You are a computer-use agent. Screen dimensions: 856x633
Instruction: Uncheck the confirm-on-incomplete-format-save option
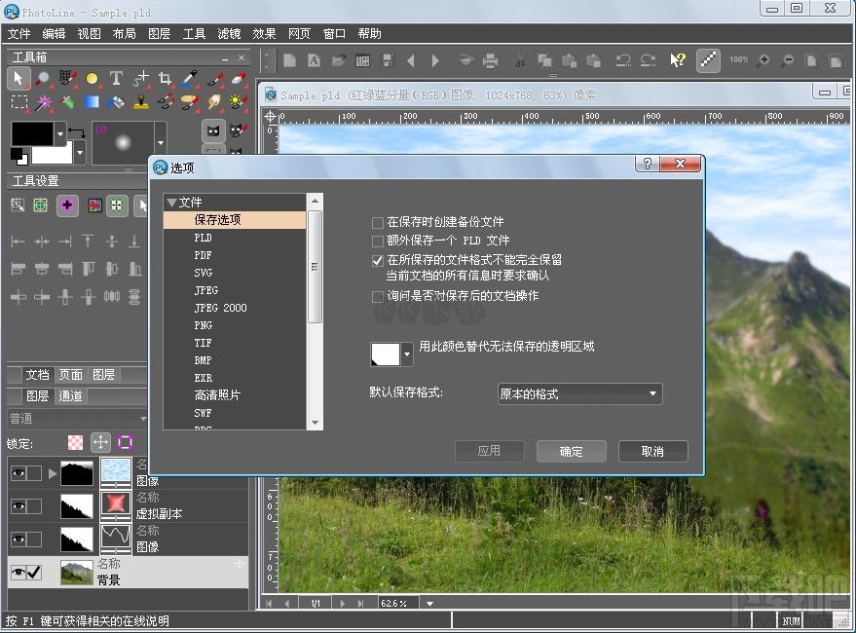tap(377, 260)
